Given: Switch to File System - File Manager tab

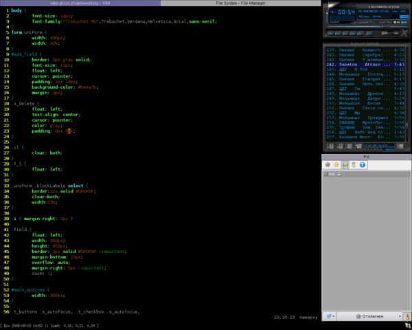Looking at the screenshot, I should [x=240, y=3].
